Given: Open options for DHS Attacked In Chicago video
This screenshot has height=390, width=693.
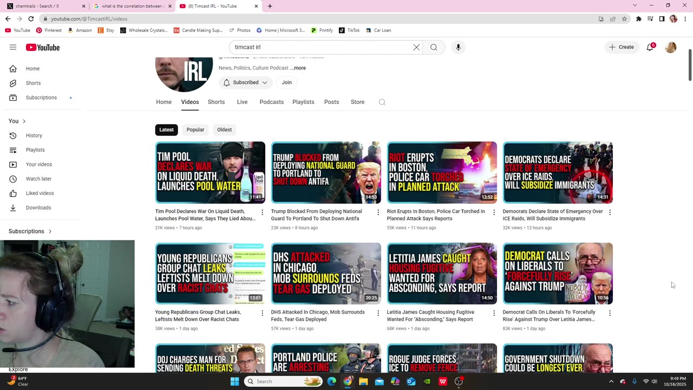Looking at the screenshot, I should [378, 313].
